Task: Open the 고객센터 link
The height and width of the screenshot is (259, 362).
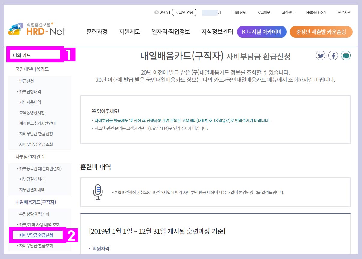Action: pos(289,12)
